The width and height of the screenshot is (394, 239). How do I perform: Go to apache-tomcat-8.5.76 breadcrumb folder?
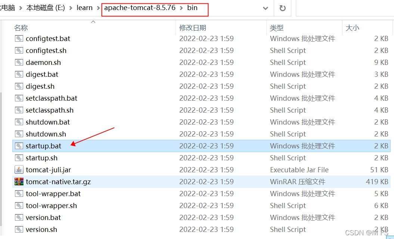[140, 8]
